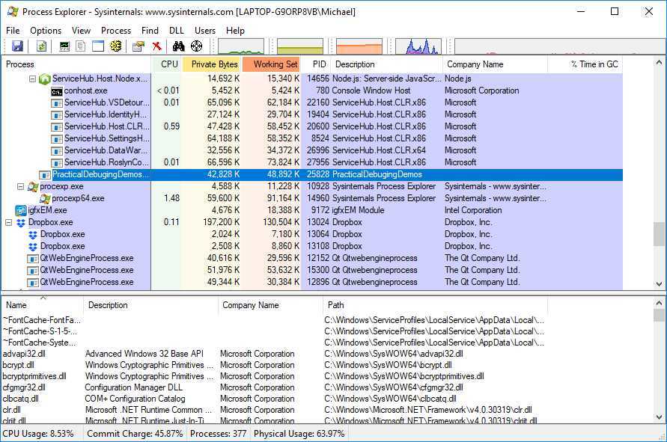Sort by the Private Bytes column header
The height and width of the screenshot is (442, 667).
click(x=213, y=64)
